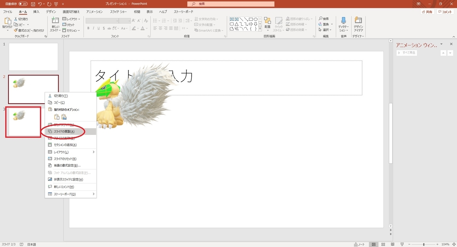Toggle Bold formatting
This screenshot has height=247, width=457.
click(88, 28)
